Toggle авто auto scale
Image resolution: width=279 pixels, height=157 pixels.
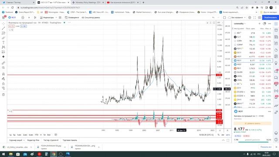tap(228, 135)
